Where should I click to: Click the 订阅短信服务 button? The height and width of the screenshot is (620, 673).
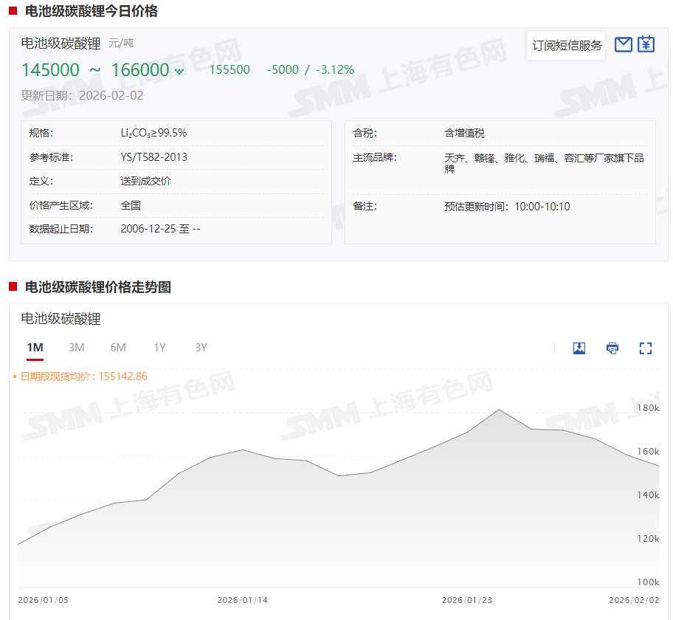(567, 45)
